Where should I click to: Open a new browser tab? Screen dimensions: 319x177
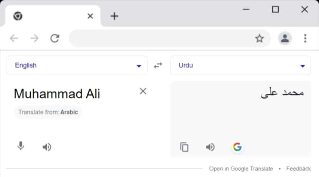(x=114, y=16)
